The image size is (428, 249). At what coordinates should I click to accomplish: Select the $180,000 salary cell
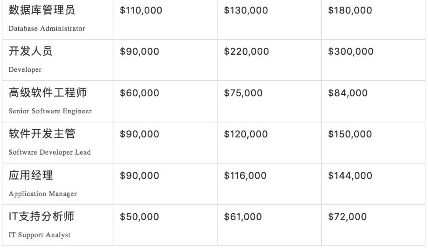(350, 10)
